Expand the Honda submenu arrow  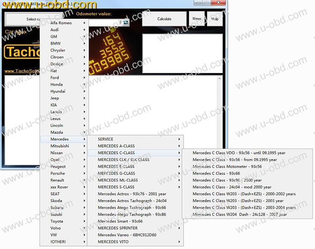tap(84, 84)
